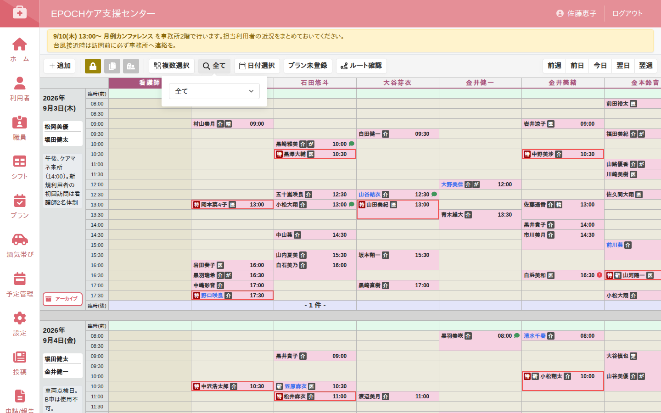Open the 職員 staff page
Viewport: 661px width, 413px height.
tap(20, 128)
